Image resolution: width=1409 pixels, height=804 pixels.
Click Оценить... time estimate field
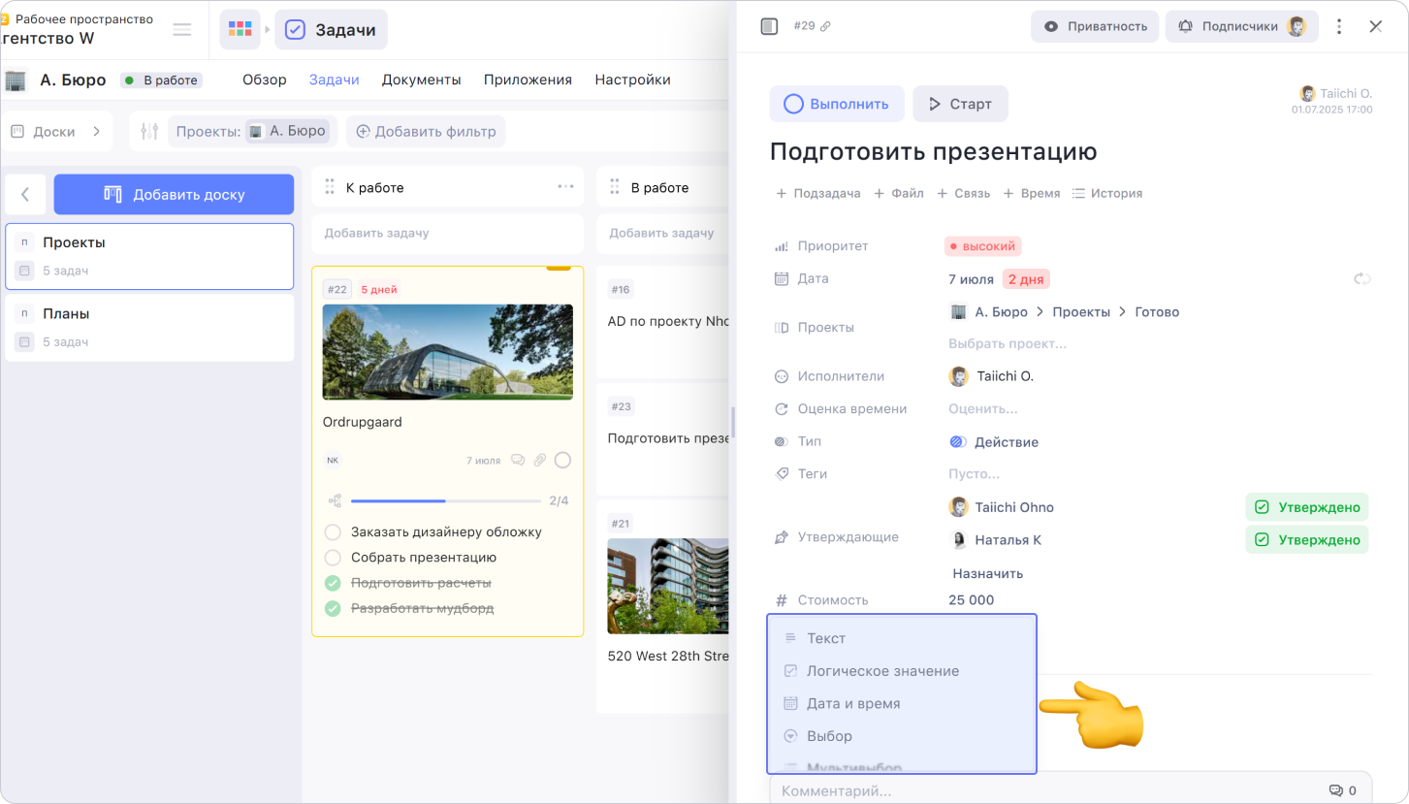click(982, 409)
